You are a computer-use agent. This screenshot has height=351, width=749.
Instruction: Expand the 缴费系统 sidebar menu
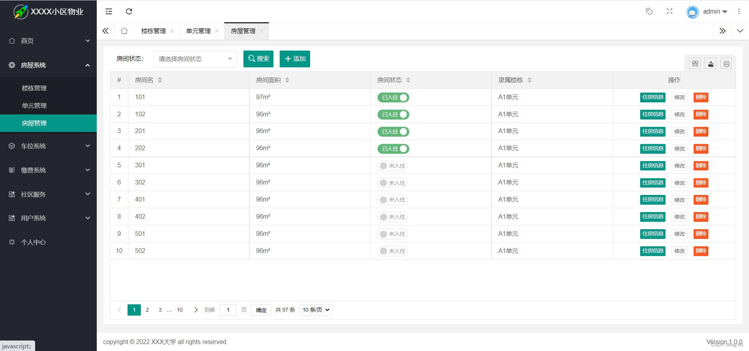48,170
